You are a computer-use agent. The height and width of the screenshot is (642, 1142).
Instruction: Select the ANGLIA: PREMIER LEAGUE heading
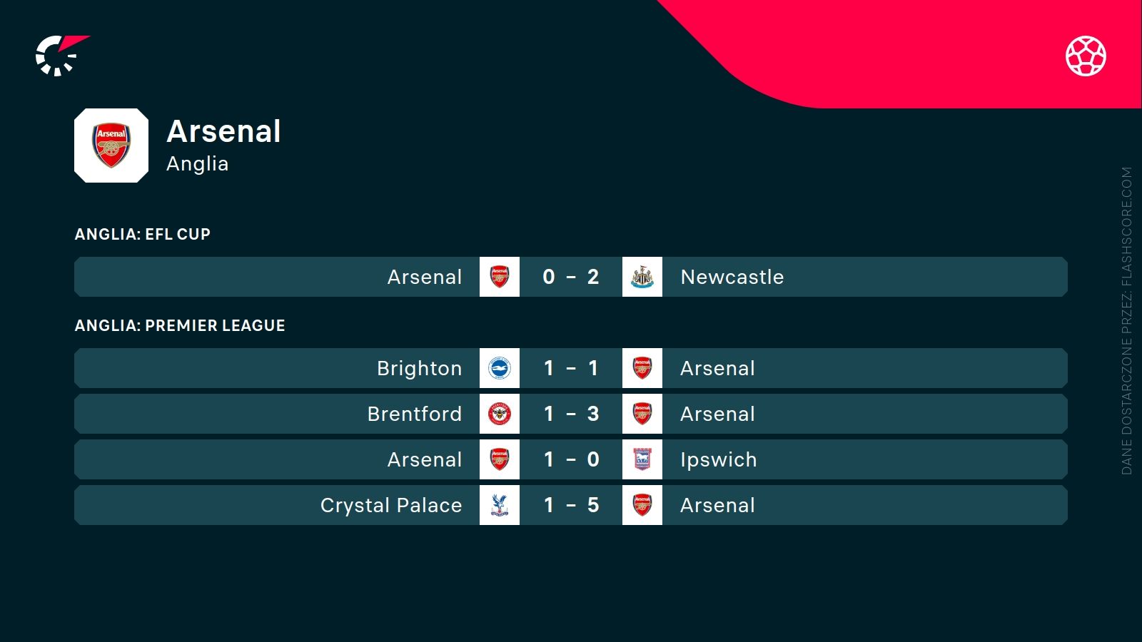click(180, 325)
